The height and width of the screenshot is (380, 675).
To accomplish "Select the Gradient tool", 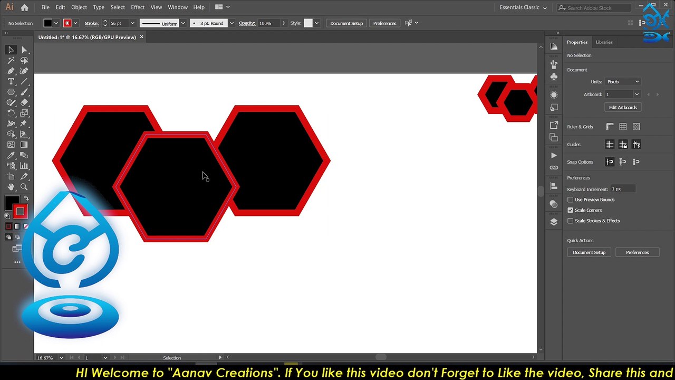I will click(24, 145).
